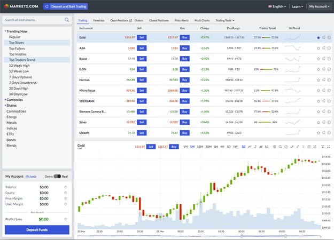
Task: Select the 1M chart timeframe
Action: click(185, 147)
